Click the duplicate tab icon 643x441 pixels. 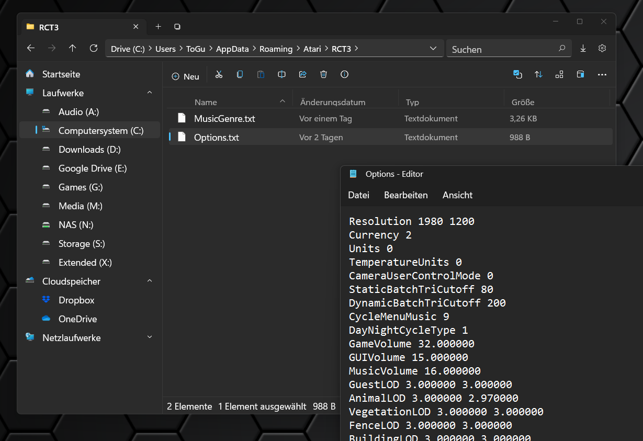click(177, 27)
